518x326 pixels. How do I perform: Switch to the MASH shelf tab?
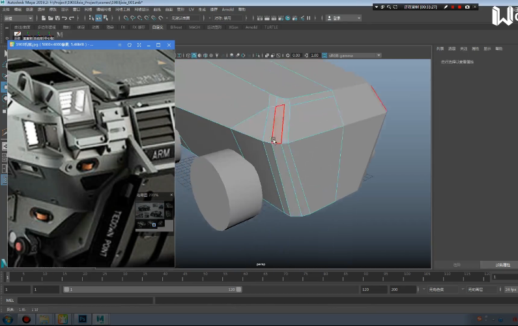(195, 27)
